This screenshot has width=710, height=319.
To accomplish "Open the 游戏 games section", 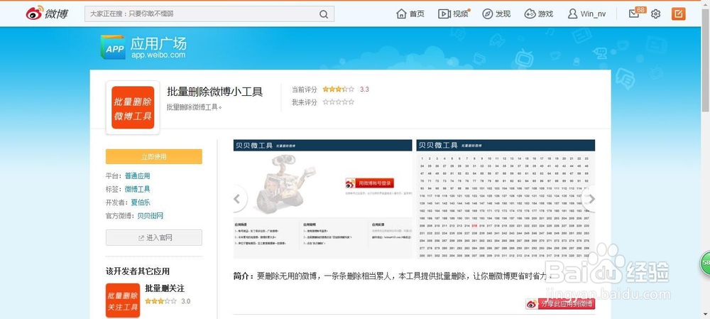I will coord(539,13).
